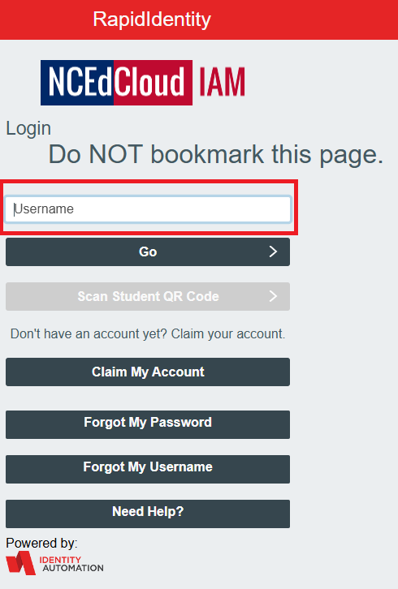Select Scan Student QR Code button
Screen dimensions: 398x589
click(148, 296)
